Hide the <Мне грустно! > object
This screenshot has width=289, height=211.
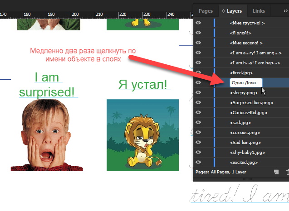(x=198, y=23)
